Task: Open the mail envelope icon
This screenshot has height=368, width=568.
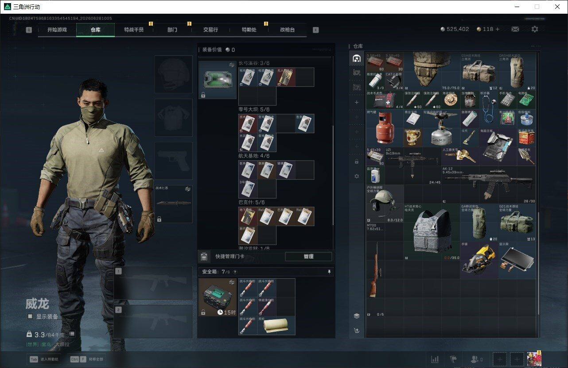Action: click(x=515, y=29)
